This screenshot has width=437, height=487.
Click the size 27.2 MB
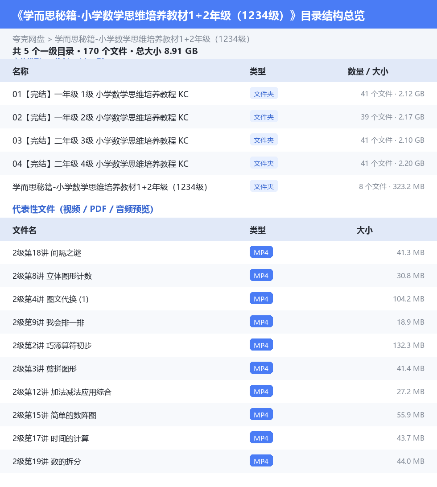click(x=411, y=392)
